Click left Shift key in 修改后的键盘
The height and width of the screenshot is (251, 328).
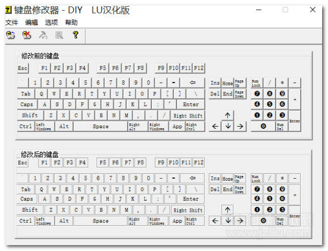click(30, 210)
